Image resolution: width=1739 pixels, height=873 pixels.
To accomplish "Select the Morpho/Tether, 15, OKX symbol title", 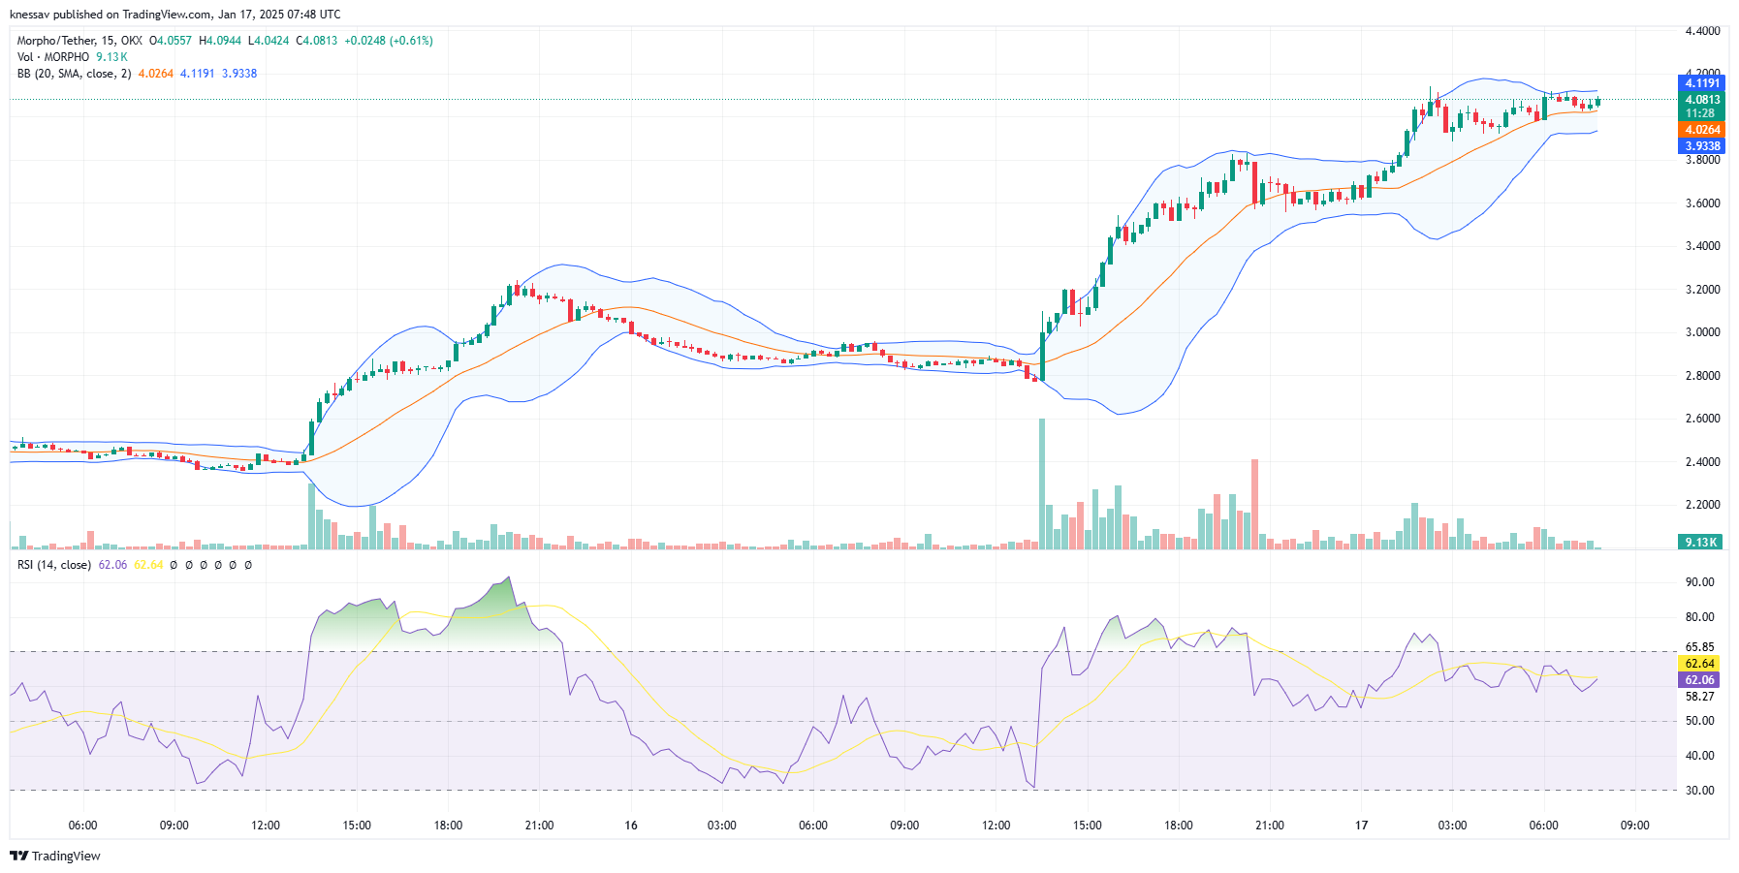I will tap(79, 41).
